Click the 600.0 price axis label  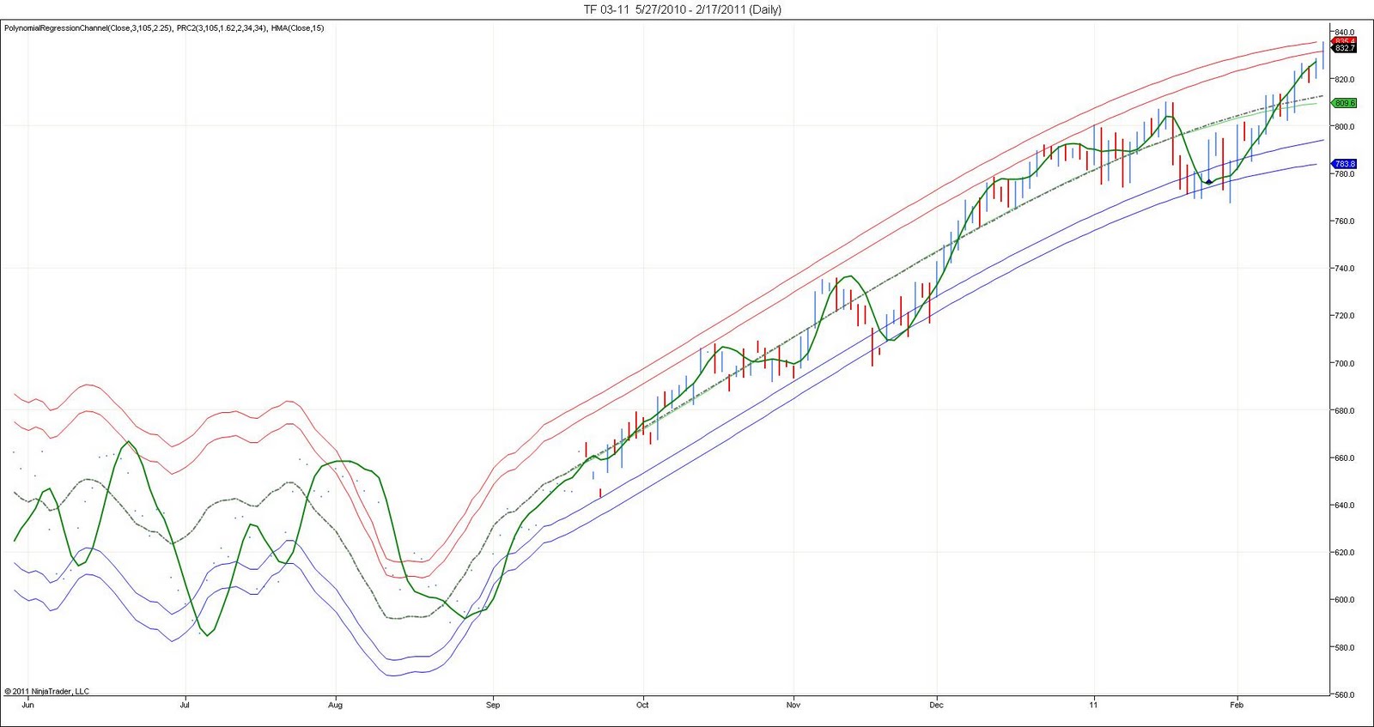pos(1345,600)
